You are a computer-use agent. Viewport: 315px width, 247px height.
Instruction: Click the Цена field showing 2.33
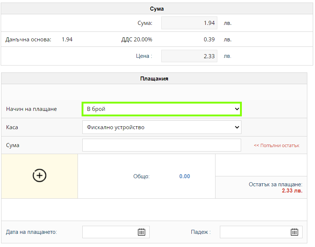click(189, 56)
